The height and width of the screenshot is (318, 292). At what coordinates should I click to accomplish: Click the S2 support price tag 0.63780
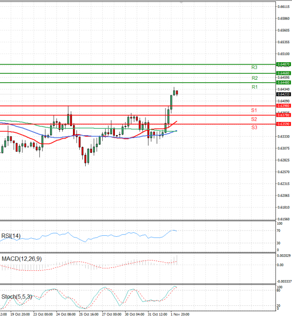tap(283, 115)
